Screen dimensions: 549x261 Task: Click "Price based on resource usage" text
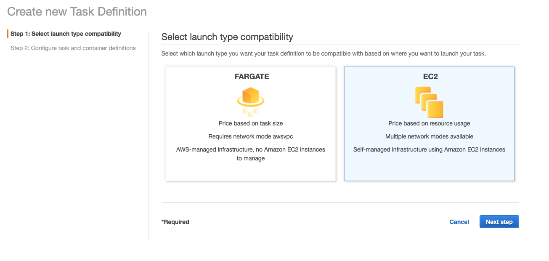(429, 123)
